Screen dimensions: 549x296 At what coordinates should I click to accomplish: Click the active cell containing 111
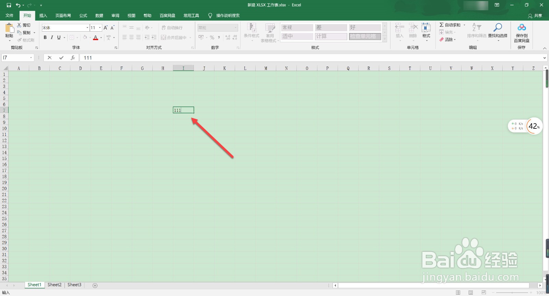click(x=183, y=110)
